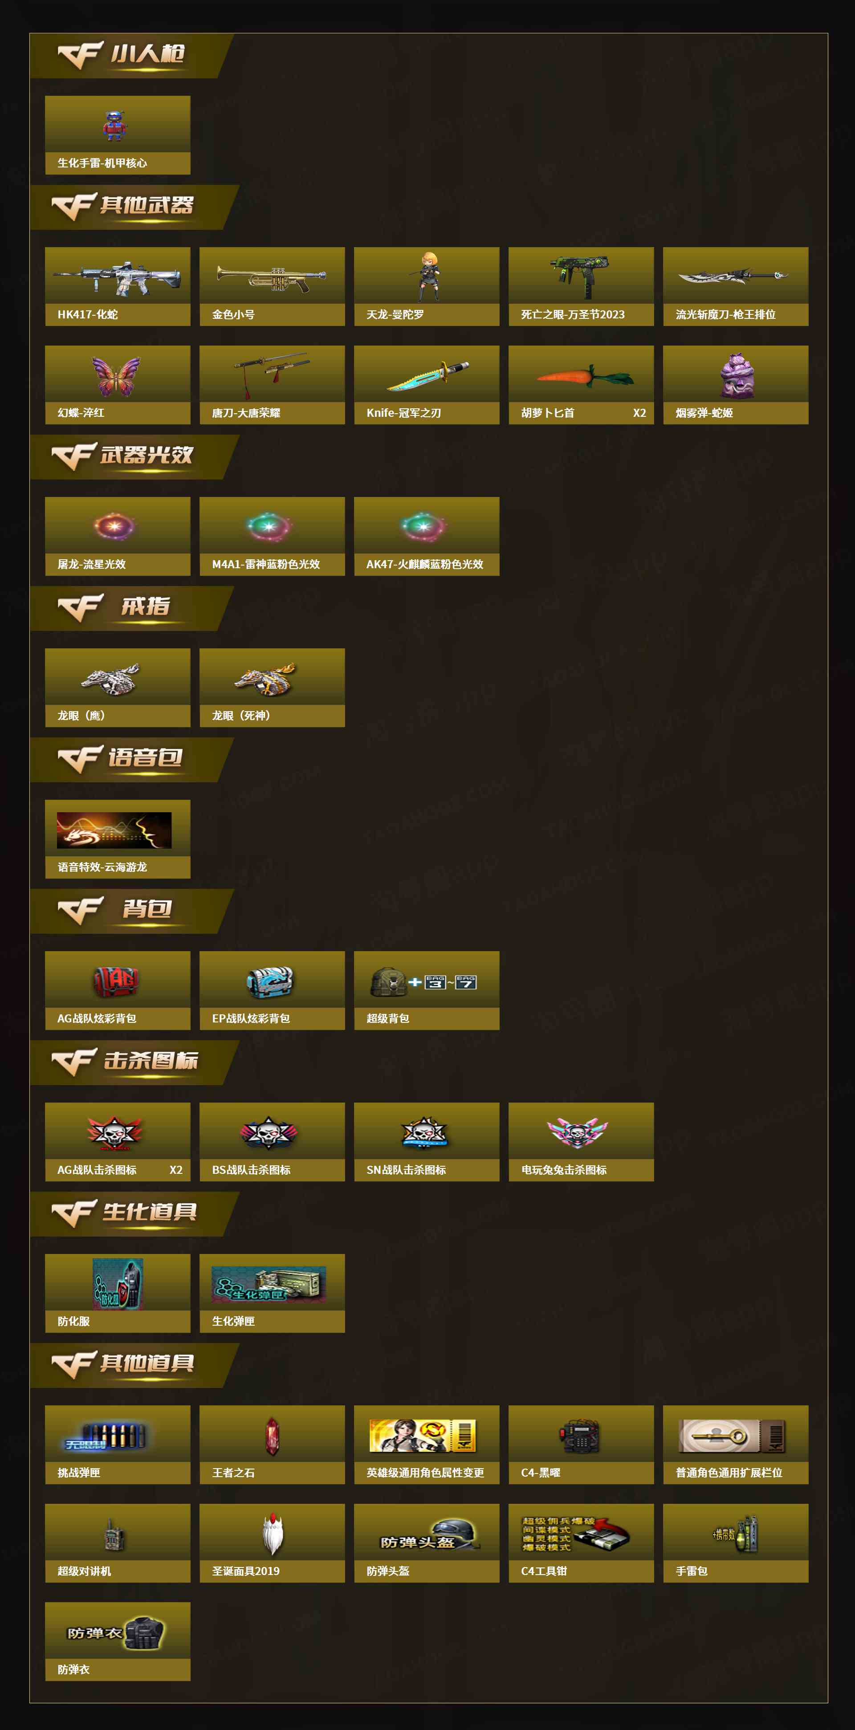Click the 防弹衣 item label

pos(74,1669)
